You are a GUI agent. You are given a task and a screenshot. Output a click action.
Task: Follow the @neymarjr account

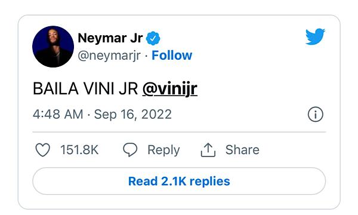[x=172, y=56]
